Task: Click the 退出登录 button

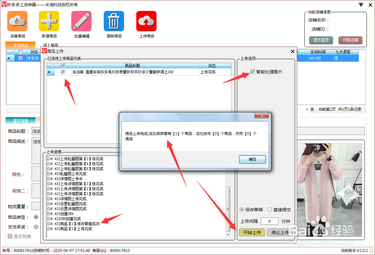Action: click(x=321, y=40)
